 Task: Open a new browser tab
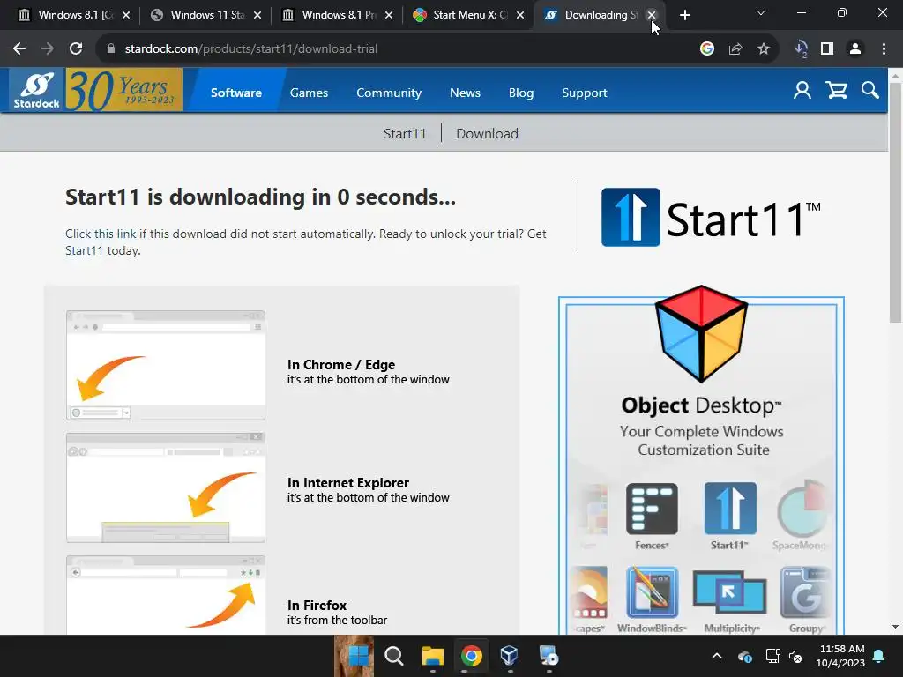click(x=684, y=15)
